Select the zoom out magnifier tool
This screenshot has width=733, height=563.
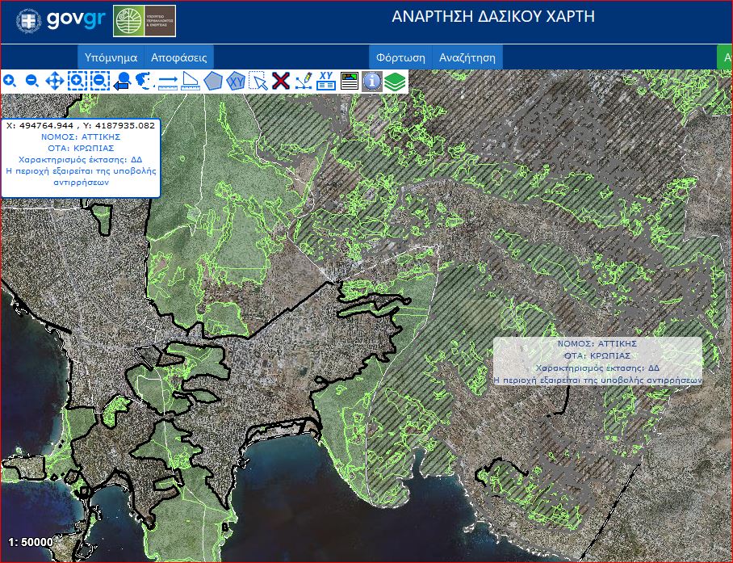tap(32, 81)
